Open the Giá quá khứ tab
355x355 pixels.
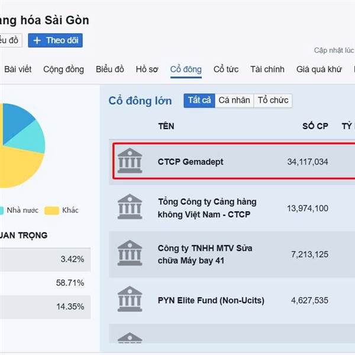click(319, 69)
